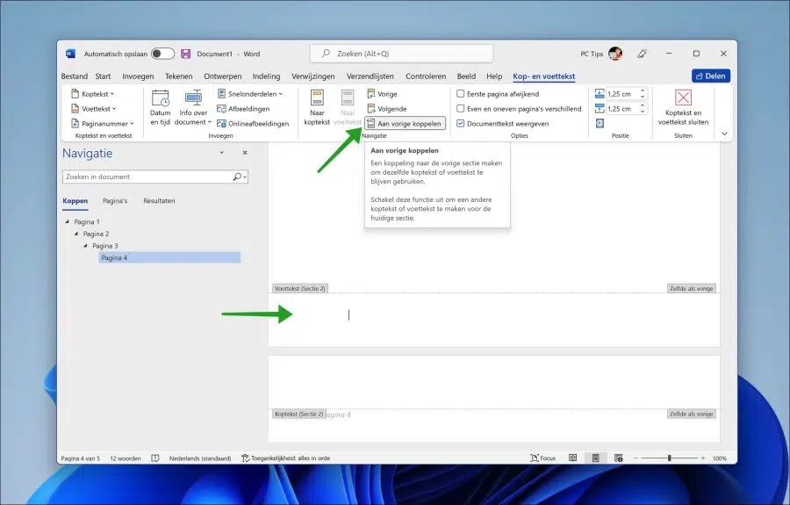790x505 pixels.
Task: Decrease footer bottom position spinner
Action: click(643, 112)
